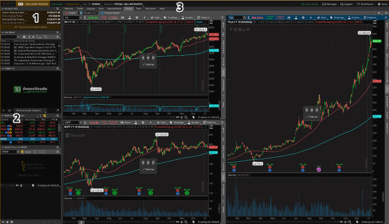Viewport: 389px width, 224px height.
Task: Open Style menu on TSLA chart
Action: pyautogui.click(x=322, y=18)
